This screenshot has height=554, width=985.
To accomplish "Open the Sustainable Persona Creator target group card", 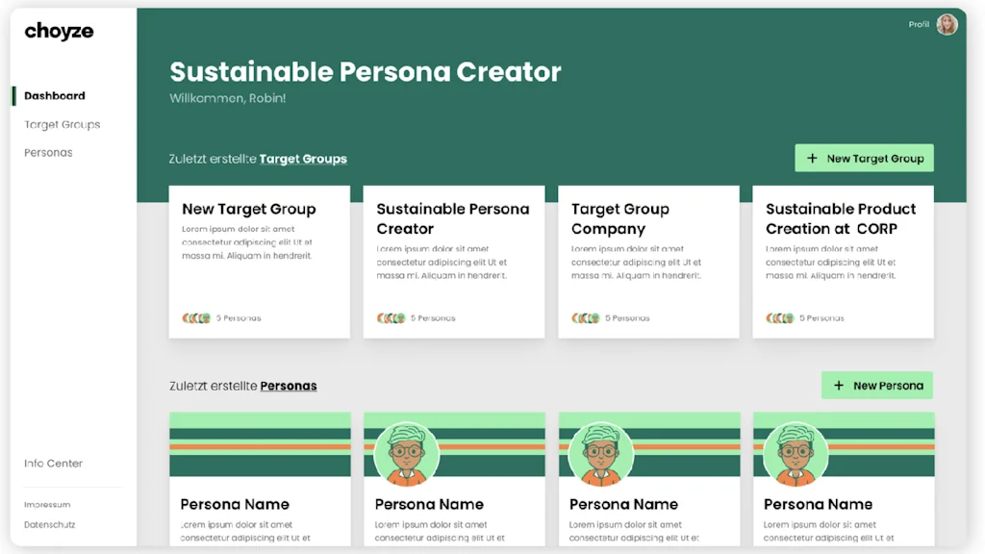I will pyautogui.click(x=453, y=260).
